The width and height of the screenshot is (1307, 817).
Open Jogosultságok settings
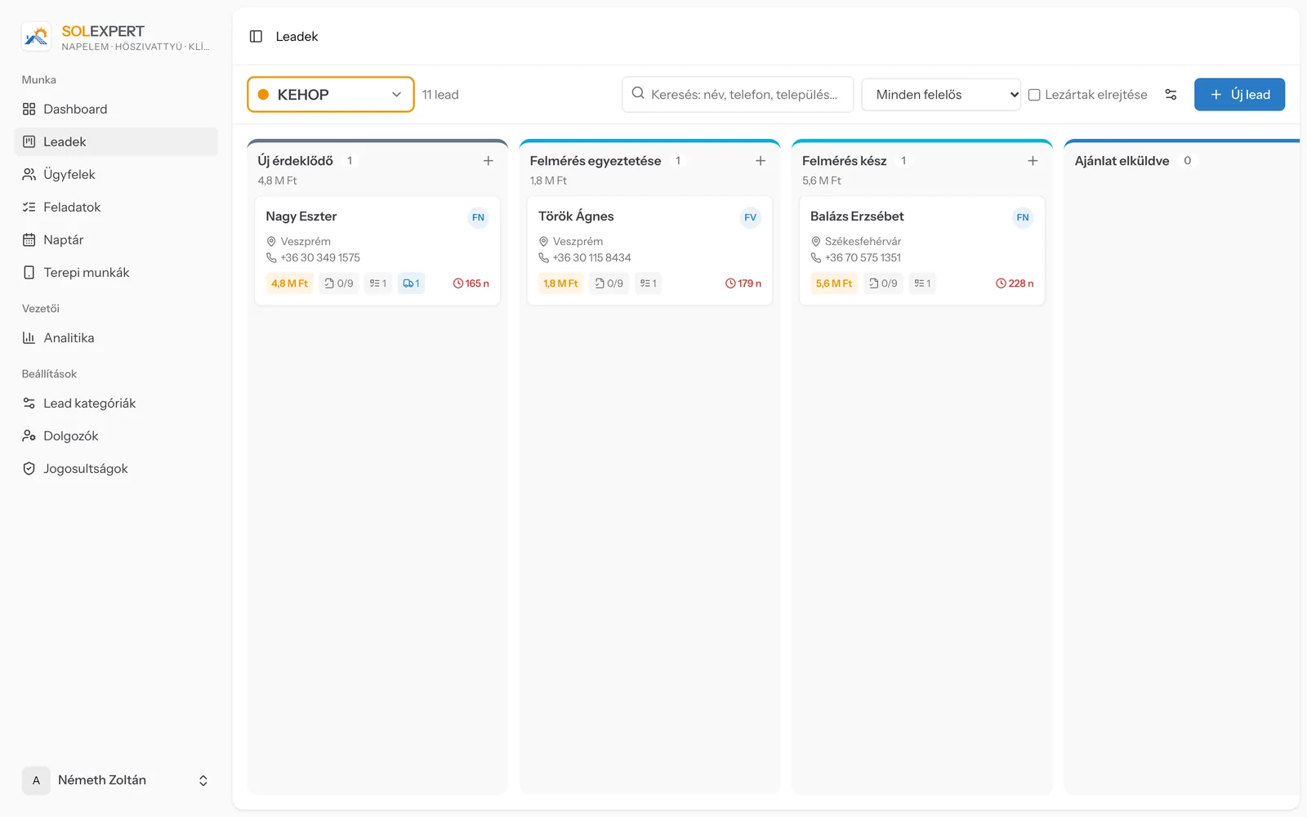point(116,468)
